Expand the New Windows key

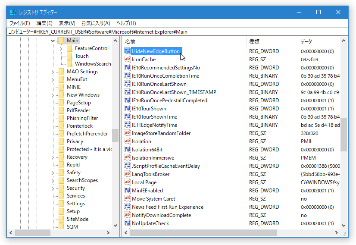tap(53, 95)
